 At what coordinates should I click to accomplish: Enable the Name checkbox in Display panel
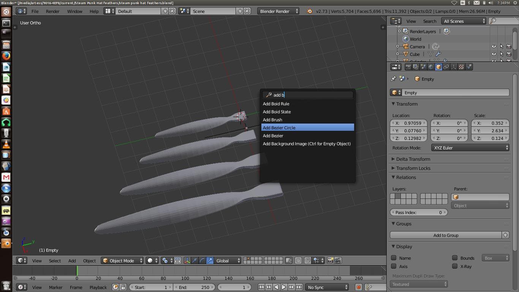click(394, 258)
